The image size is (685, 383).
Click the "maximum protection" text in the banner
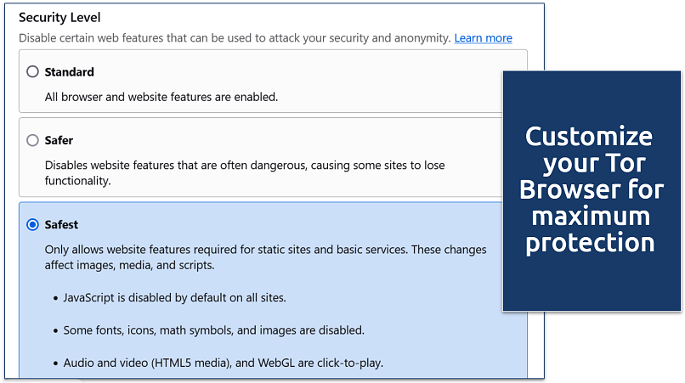coord(590,228)
